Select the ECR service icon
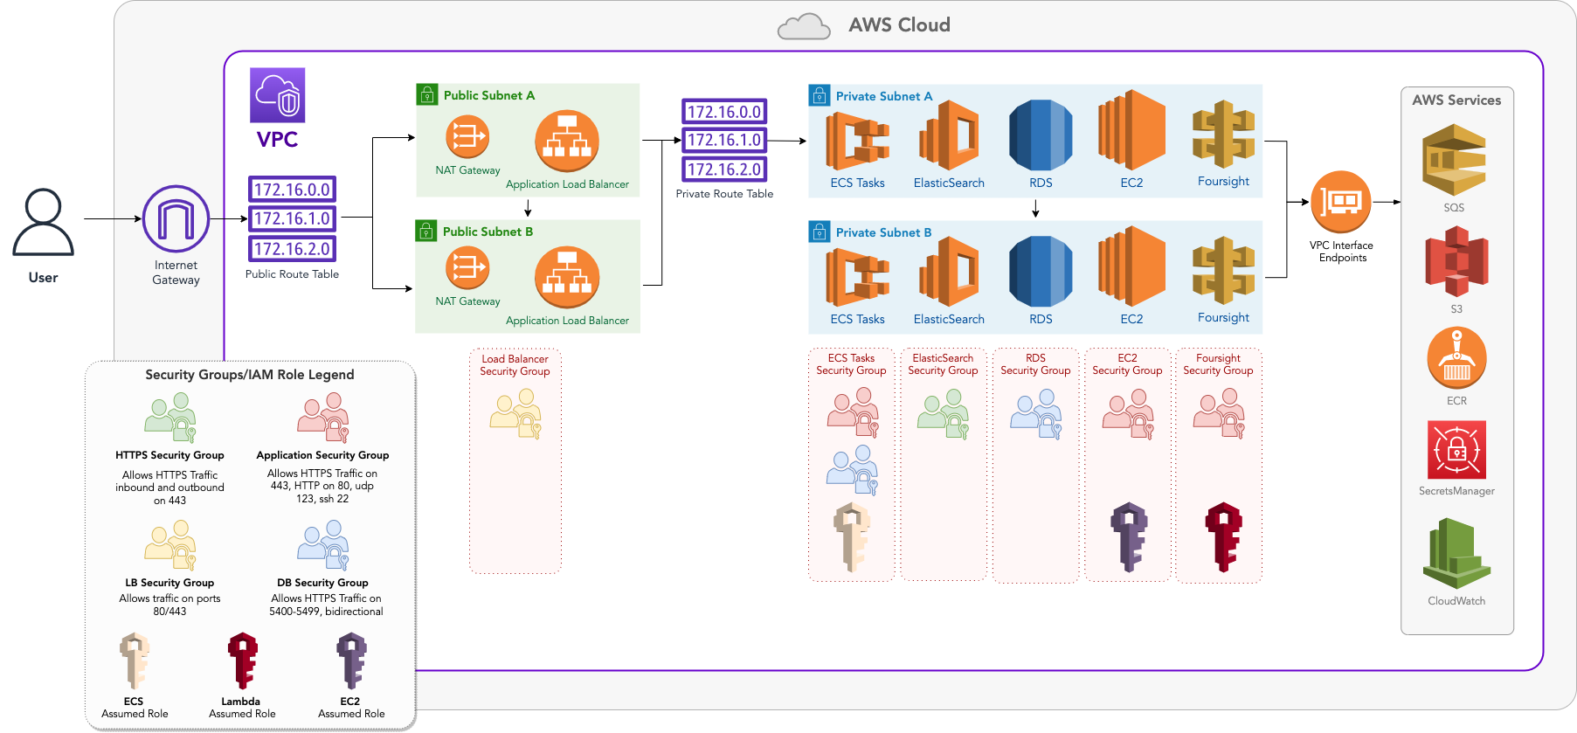1577x733 pixels. point(1456,358)
